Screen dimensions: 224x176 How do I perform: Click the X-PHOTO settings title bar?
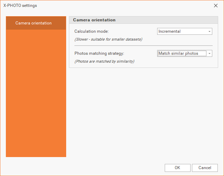click(103, 6)
